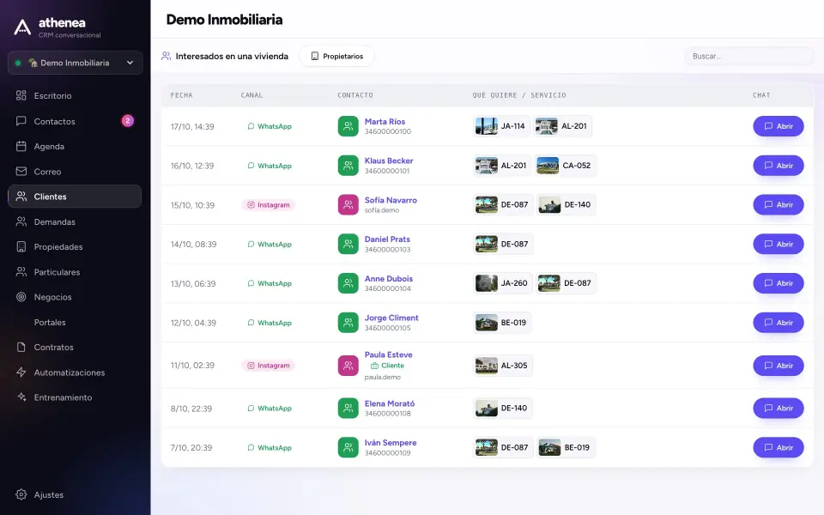Screen dimensions: 824x515
Task: Click the athenea logo icon
Action: point(22,27)
